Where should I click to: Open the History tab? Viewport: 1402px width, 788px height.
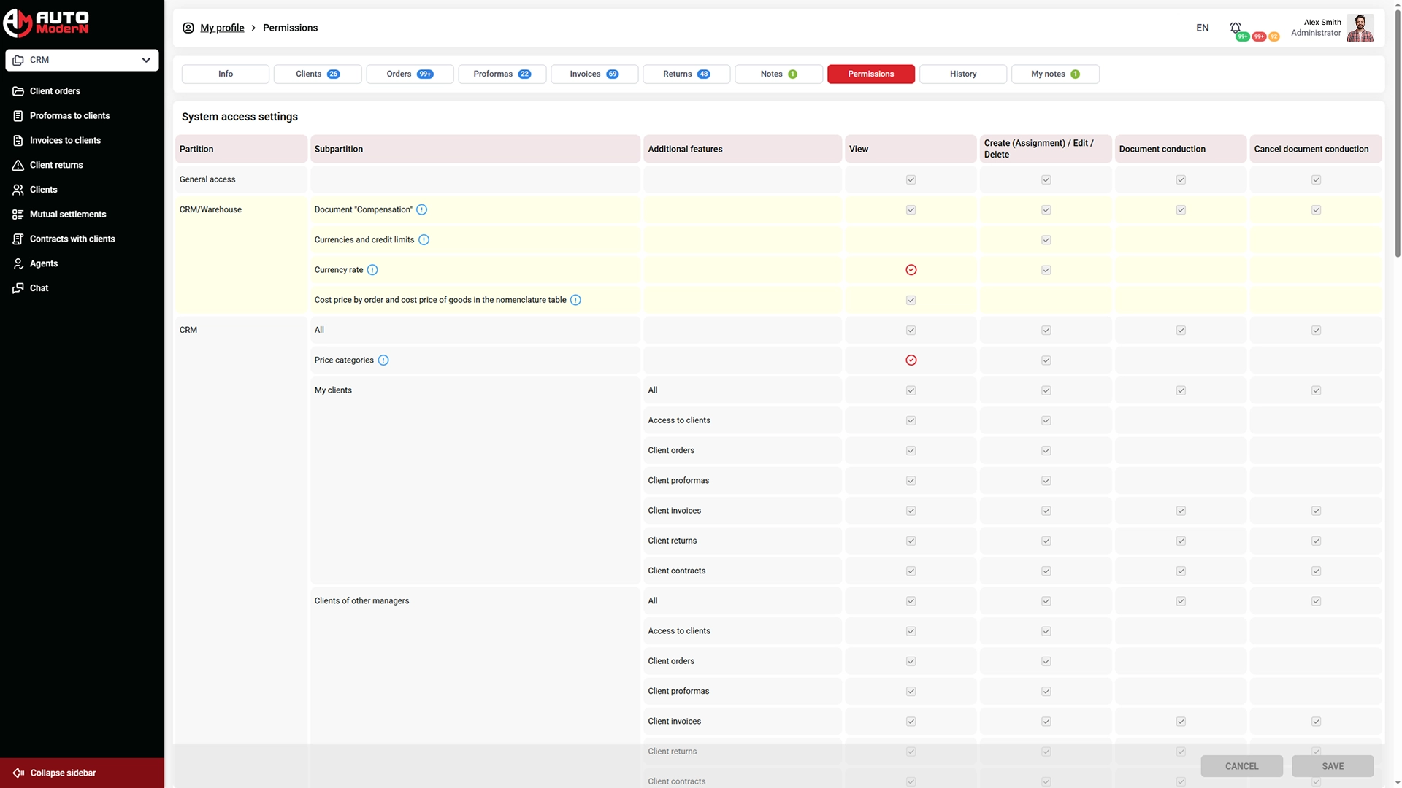pyautogui.click(x=962, y=74)
